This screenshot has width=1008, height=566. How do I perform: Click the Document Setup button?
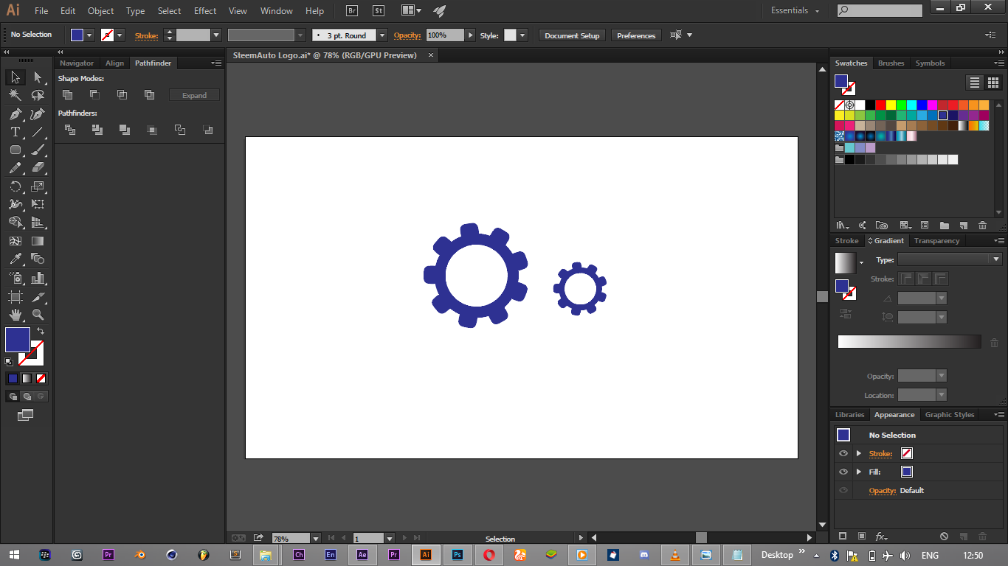click(x=572, y=35)
